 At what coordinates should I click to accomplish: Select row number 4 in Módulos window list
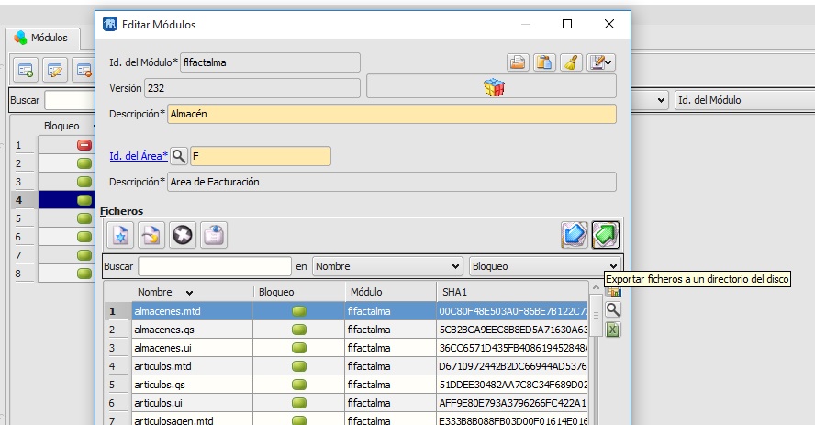(18, 200)
